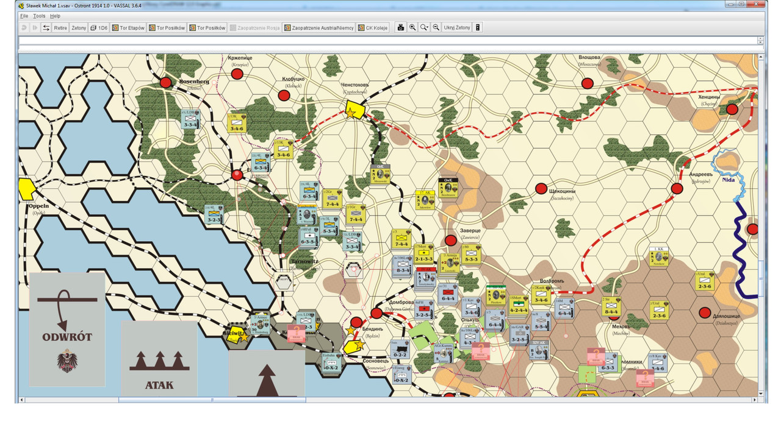Click the stack layers toolbar icon
The image size is (781, 436).
pos(478,27)
